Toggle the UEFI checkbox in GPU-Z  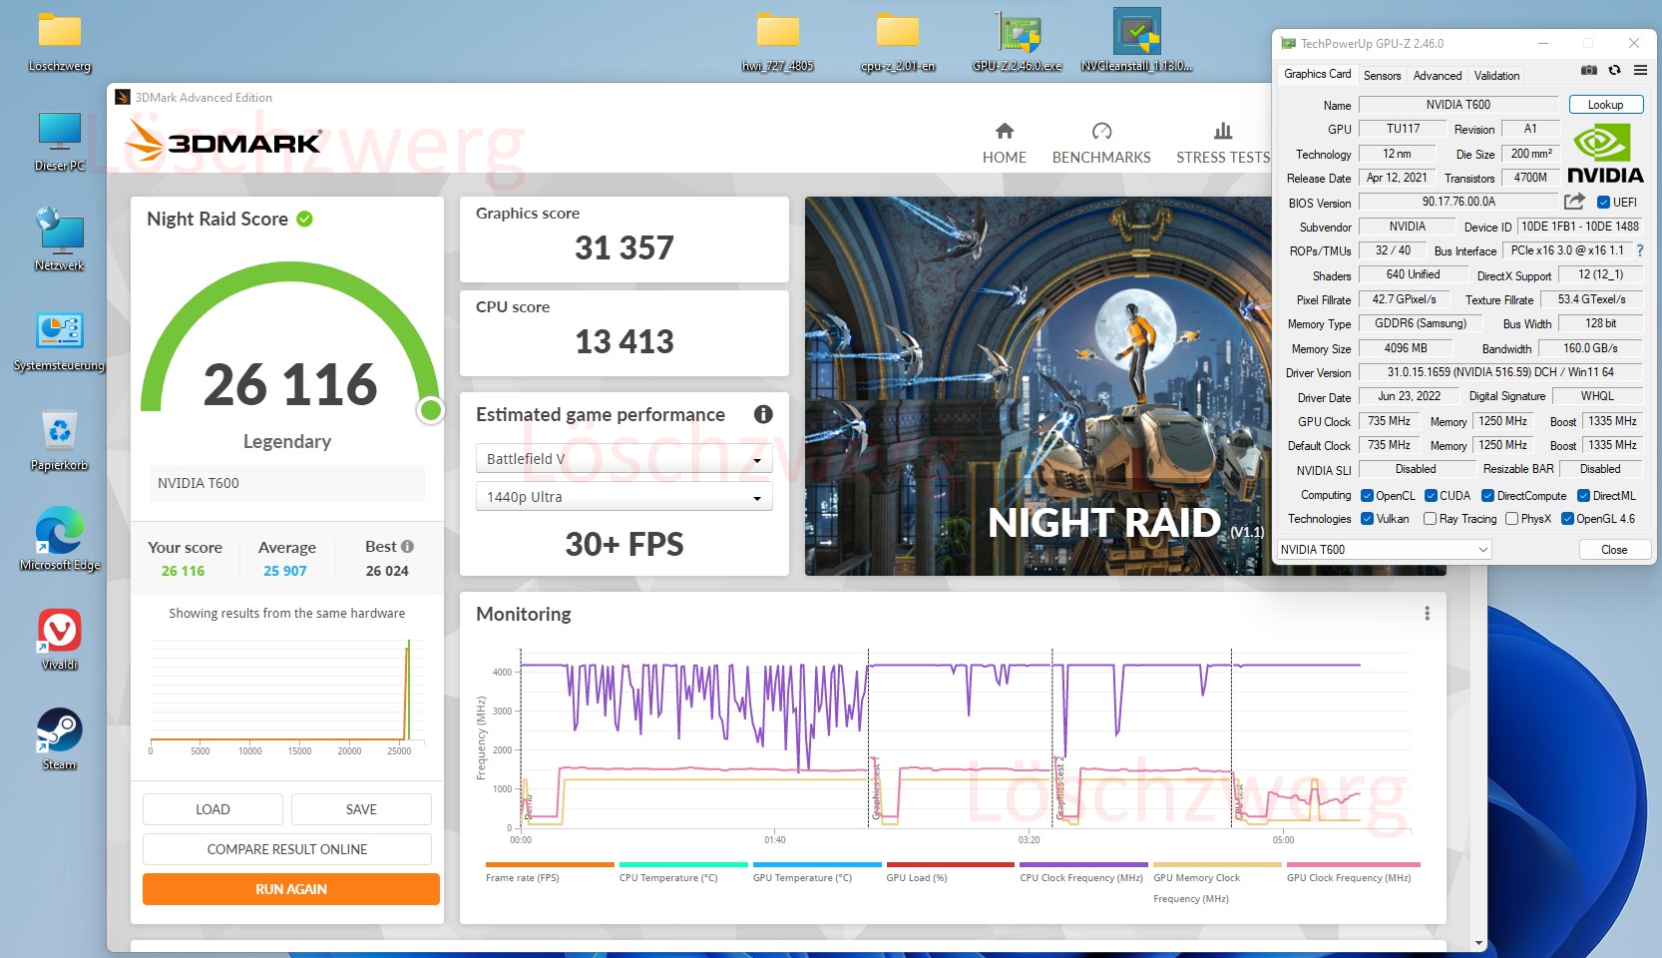click(x=1603, y=203)
